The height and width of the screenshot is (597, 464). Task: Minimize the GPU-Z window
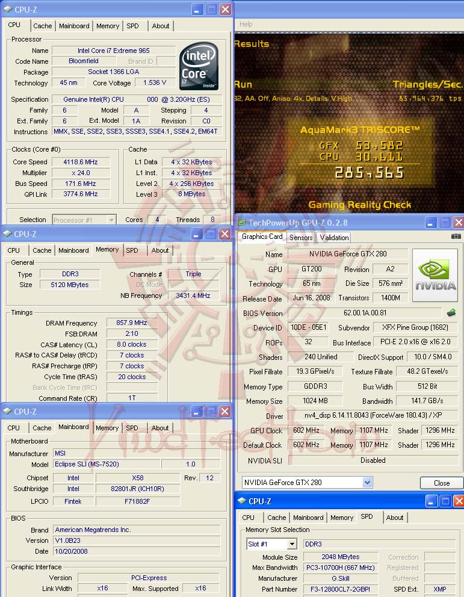click(x=430, y=223)
